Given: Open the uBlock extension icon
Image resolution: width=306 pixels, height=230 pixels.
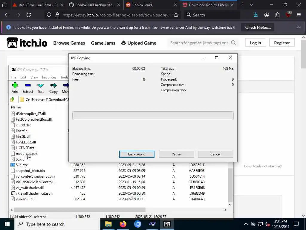Looking at the screenshot, I should click(x=288, y=14).
